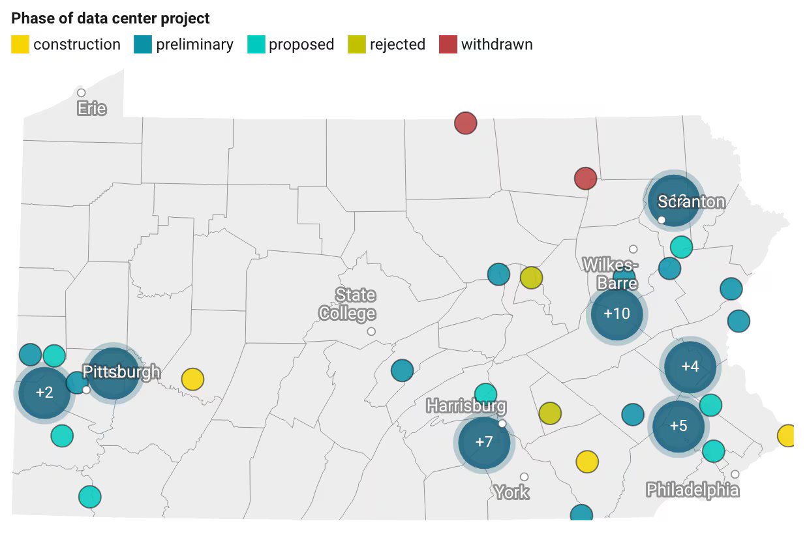Click the "Philadelphia" map label
The width and height of the screenshot is (807, 534).
coord(693,490)
